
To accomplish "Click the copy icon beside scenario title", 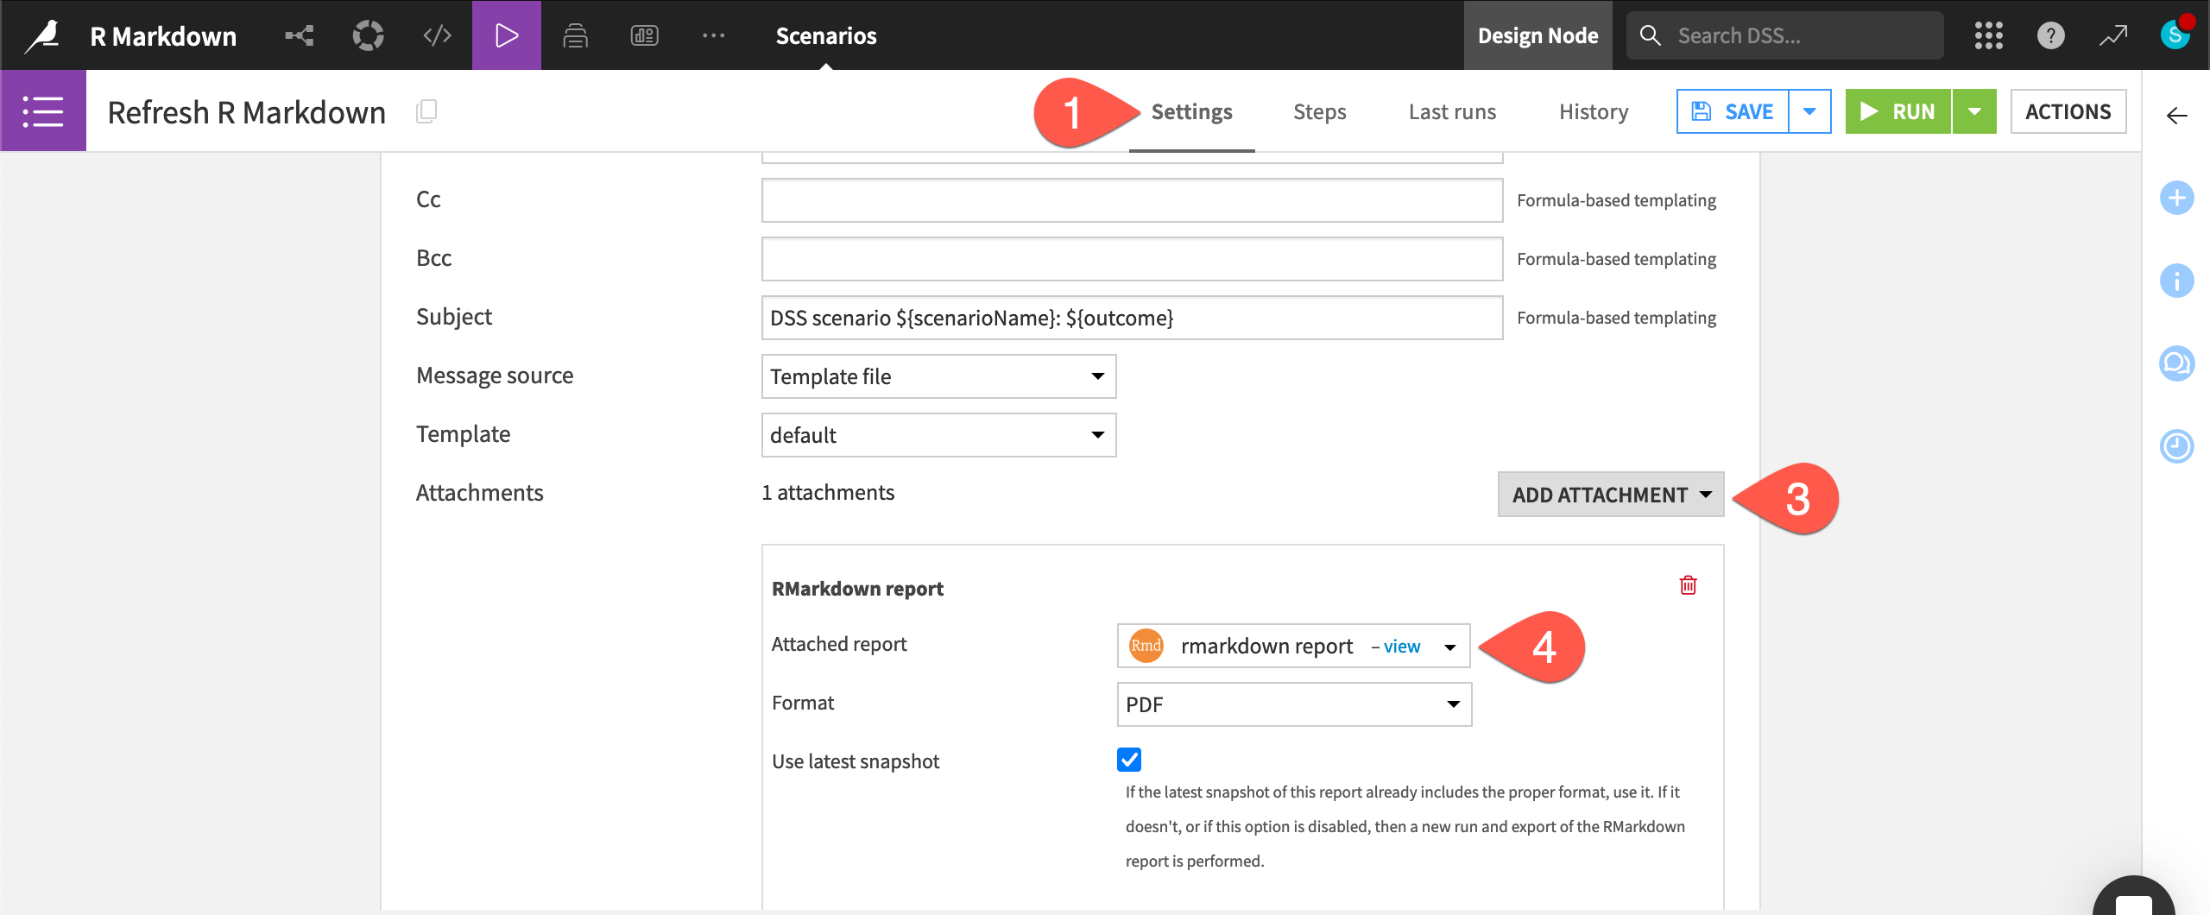I will [x=426, y=111].
